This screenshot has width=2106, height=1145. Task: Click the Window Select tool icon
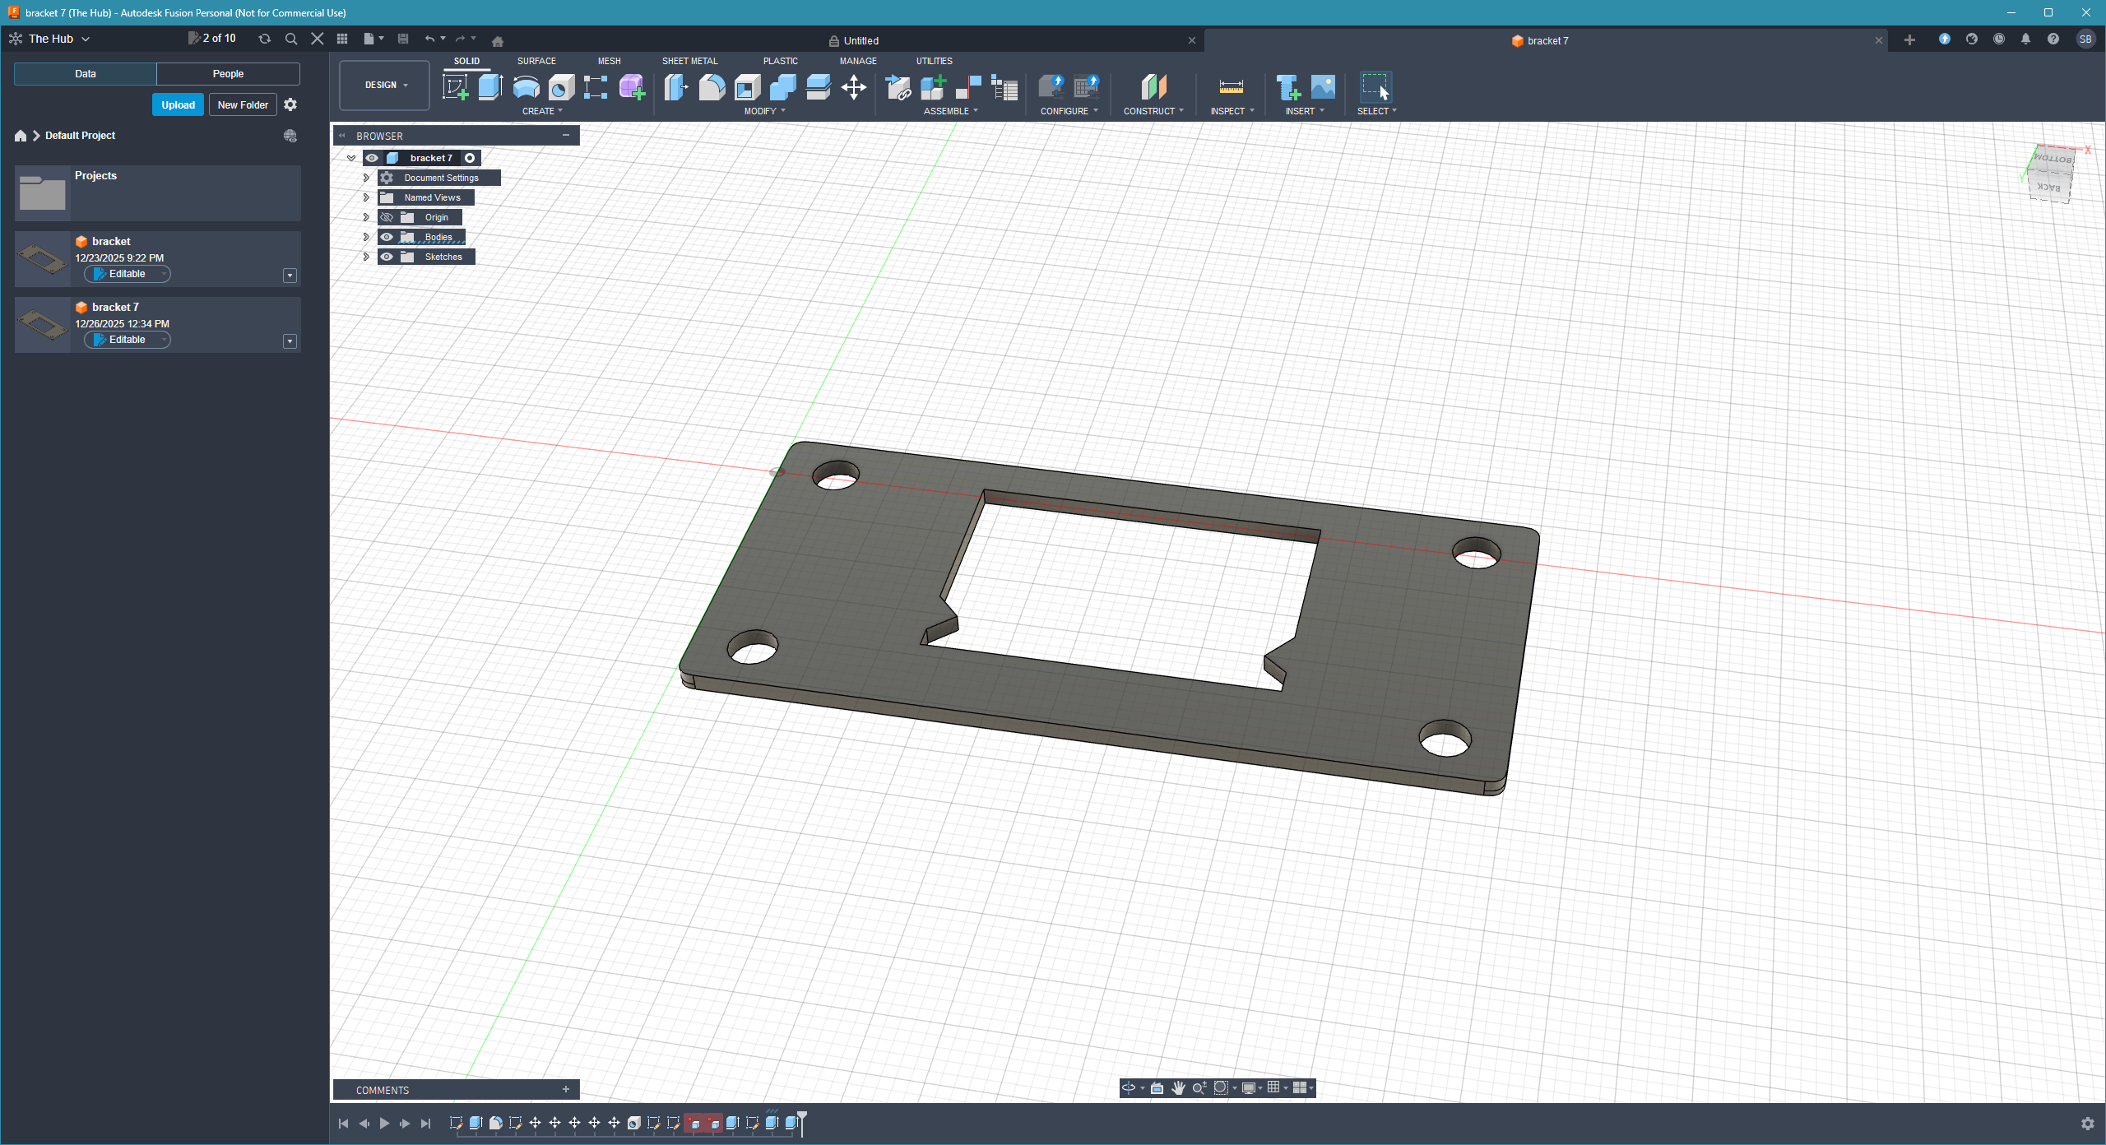[1375, 86]
